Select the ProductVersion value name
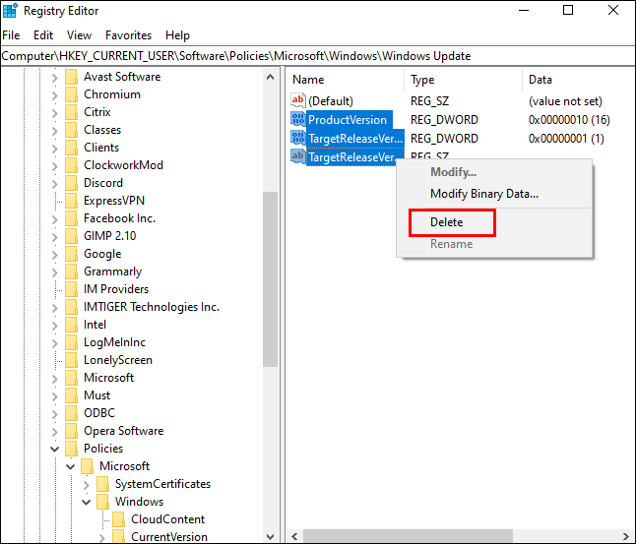 point(348,120)
